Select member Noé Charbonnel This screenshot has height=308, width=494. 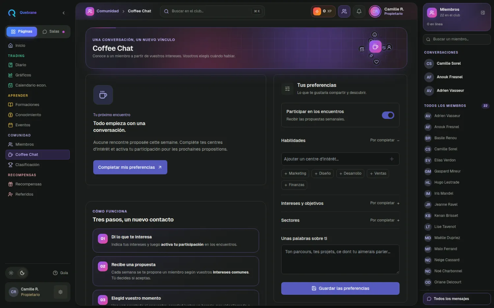pos(457,271)
